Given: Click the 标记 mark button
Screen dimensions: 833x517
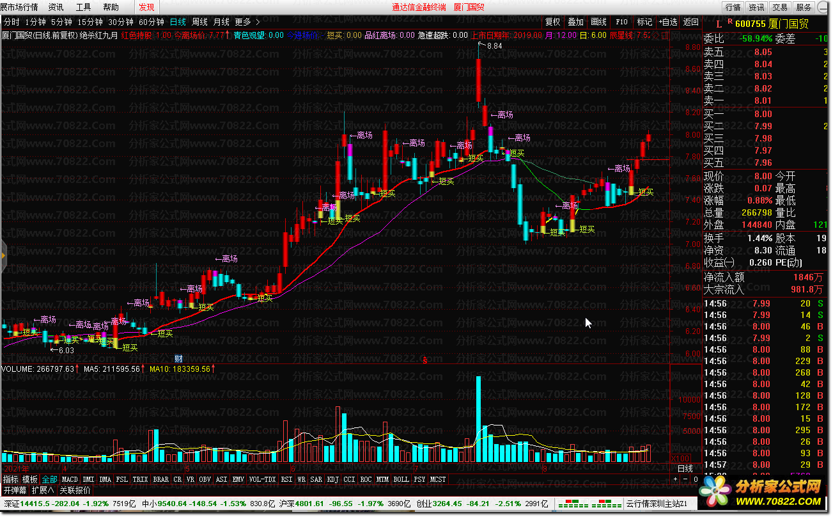Looking at the screenshot, I should point(644,22).
